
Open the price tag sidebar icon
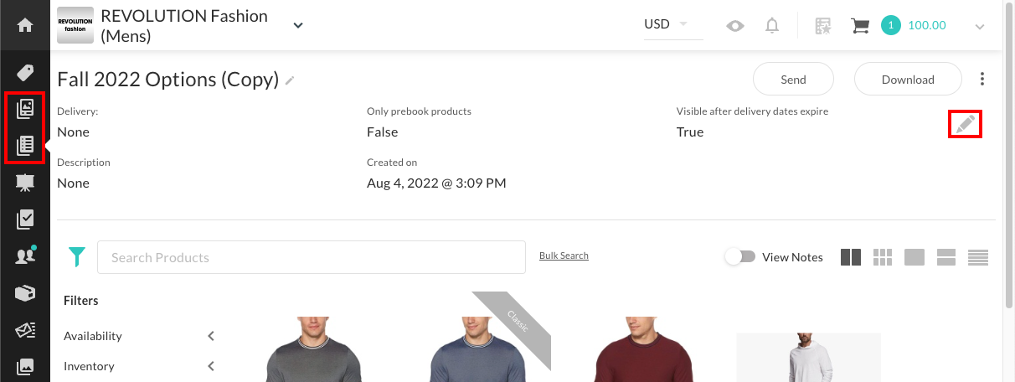point(25,72)
